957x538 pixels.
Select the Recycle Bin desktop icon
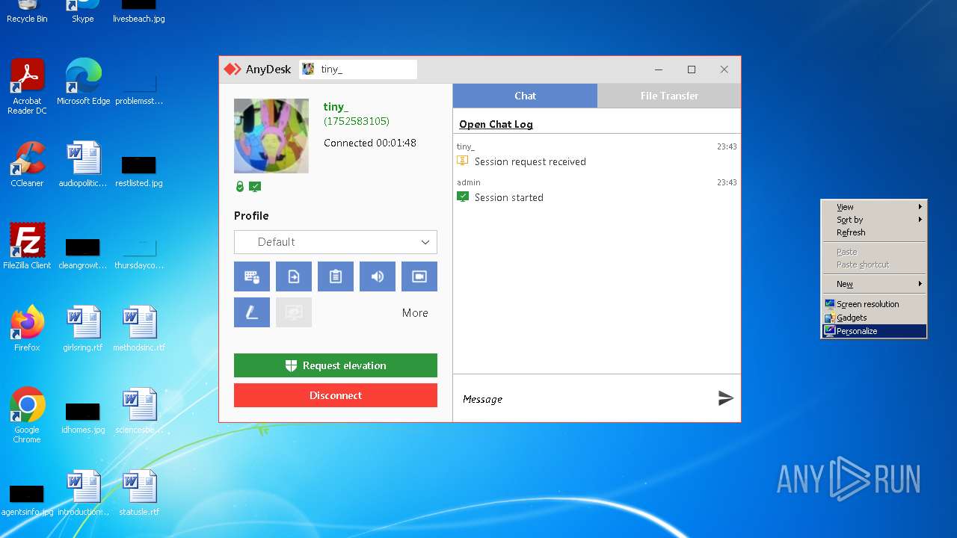point(27,12)
